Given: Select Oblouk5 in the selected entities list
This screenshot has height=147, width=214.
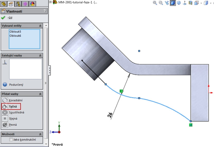Looking at the screenshot, I should (15, 32).
